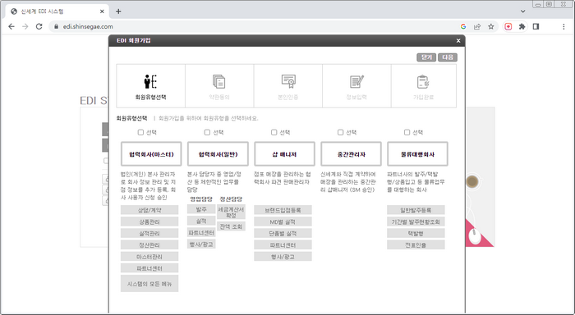
Task: Click the 실적 label under 영업담당
Action: click(201, 221)
